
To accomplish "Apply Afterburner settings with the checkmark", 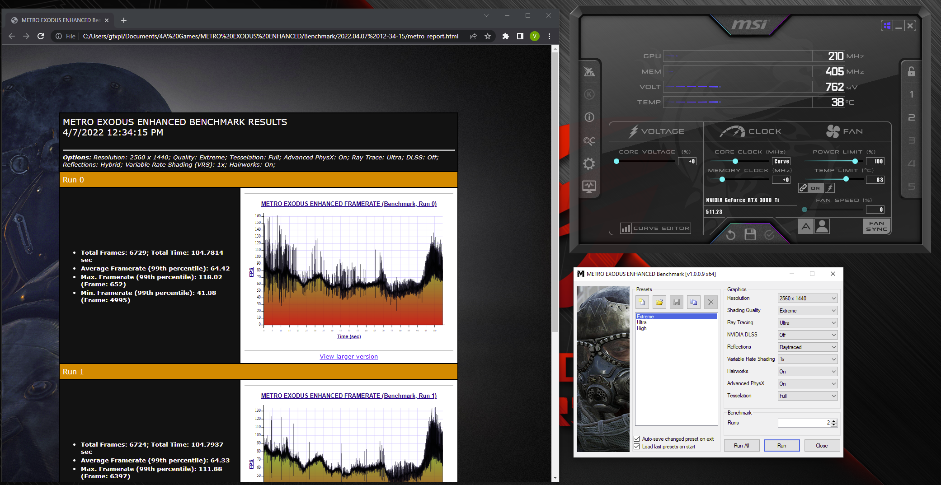I will pyautogui.click(x=769, y=234).
